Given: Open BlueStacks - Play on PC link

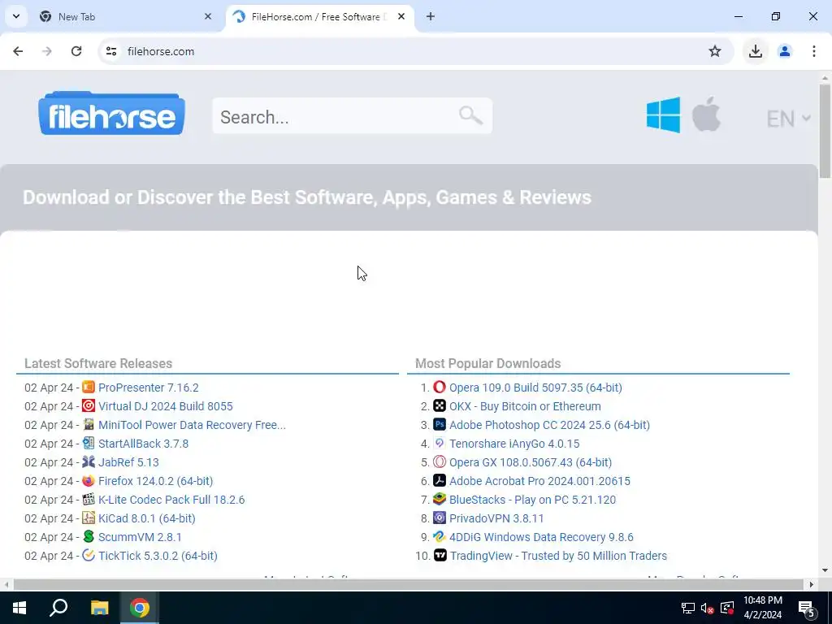Looking at the screenshot, I should point(532,500).
